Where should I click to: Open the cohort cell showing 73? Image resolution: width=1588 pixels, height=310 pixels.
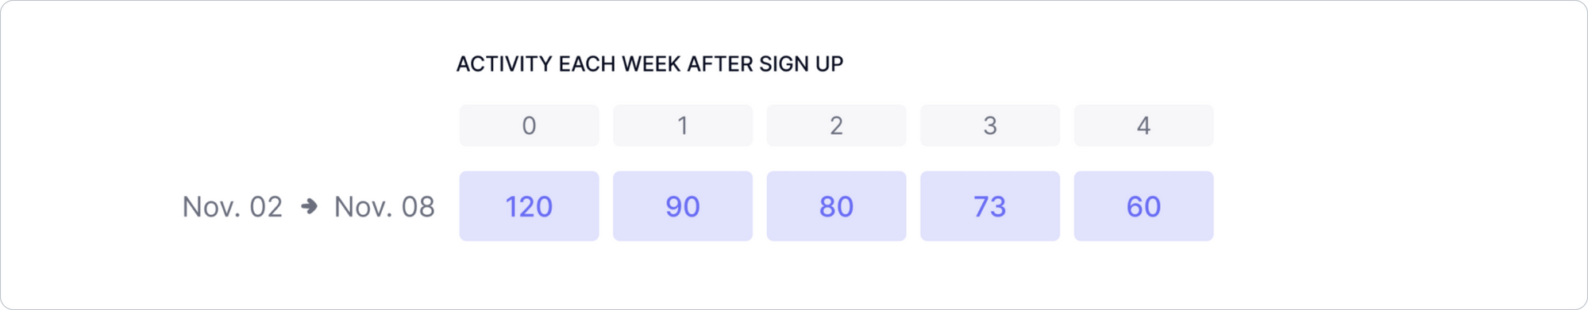tap(990, 206)
